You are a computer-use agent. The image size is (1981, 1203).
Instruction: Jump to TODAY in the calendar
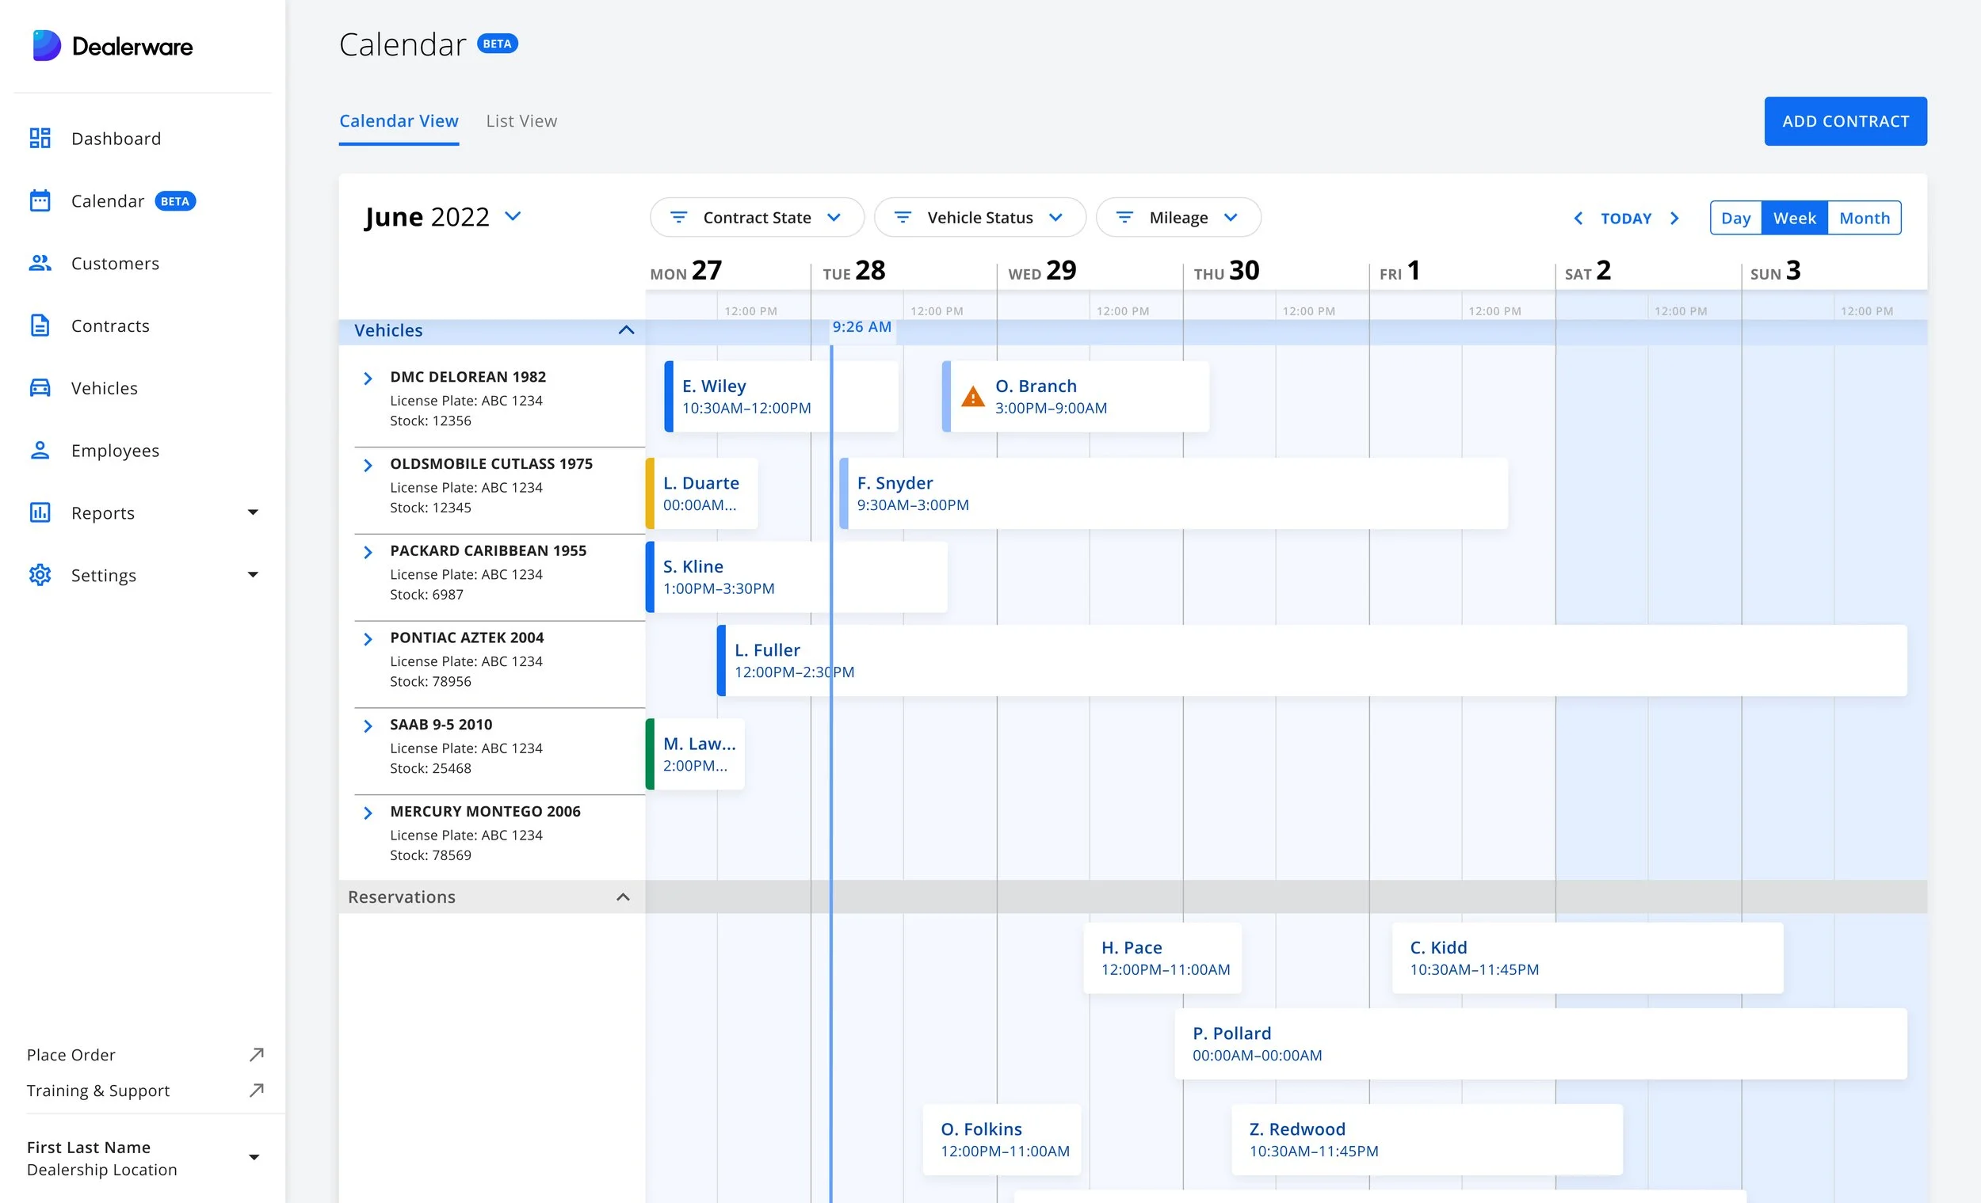click(x=1626, y=219)
